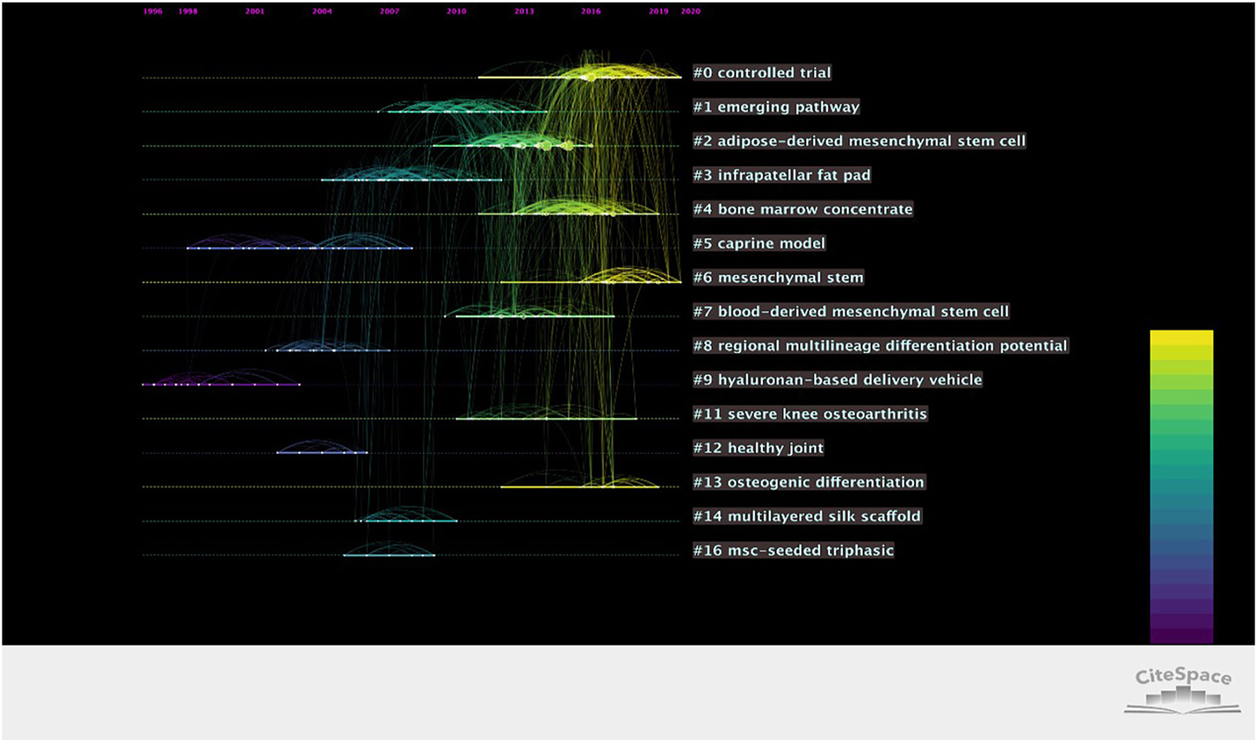Click the 1996 year marker
This screenshot has height=742, width=1257.
pyautogui.click(x=153, y=12)
